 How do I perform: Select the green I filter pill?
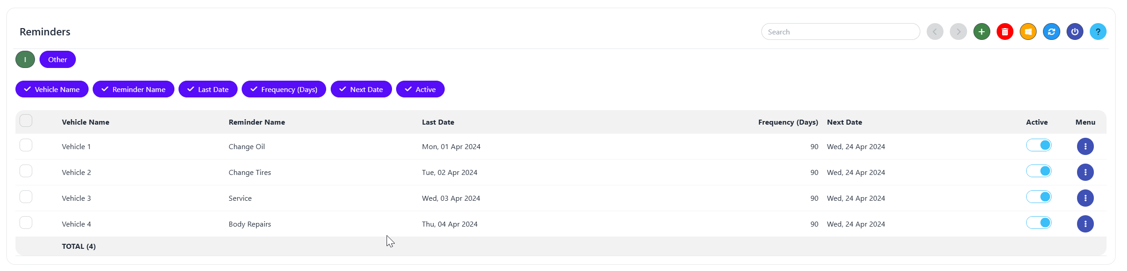coord(25,59)
